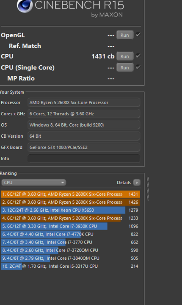Click the Cinebench sphere logo icon
Viewport: 182px width, 305px height.
pyautogui.click(x=25, y=6)
